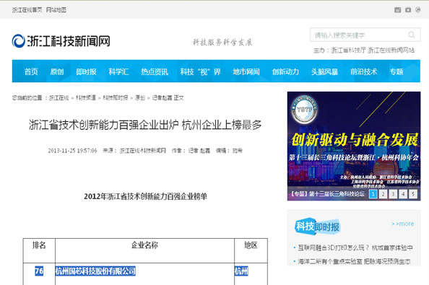Screen dimensions: 429x285
Task: Open the 创新动力 navigation tab
Action: [x=285, y=71]
